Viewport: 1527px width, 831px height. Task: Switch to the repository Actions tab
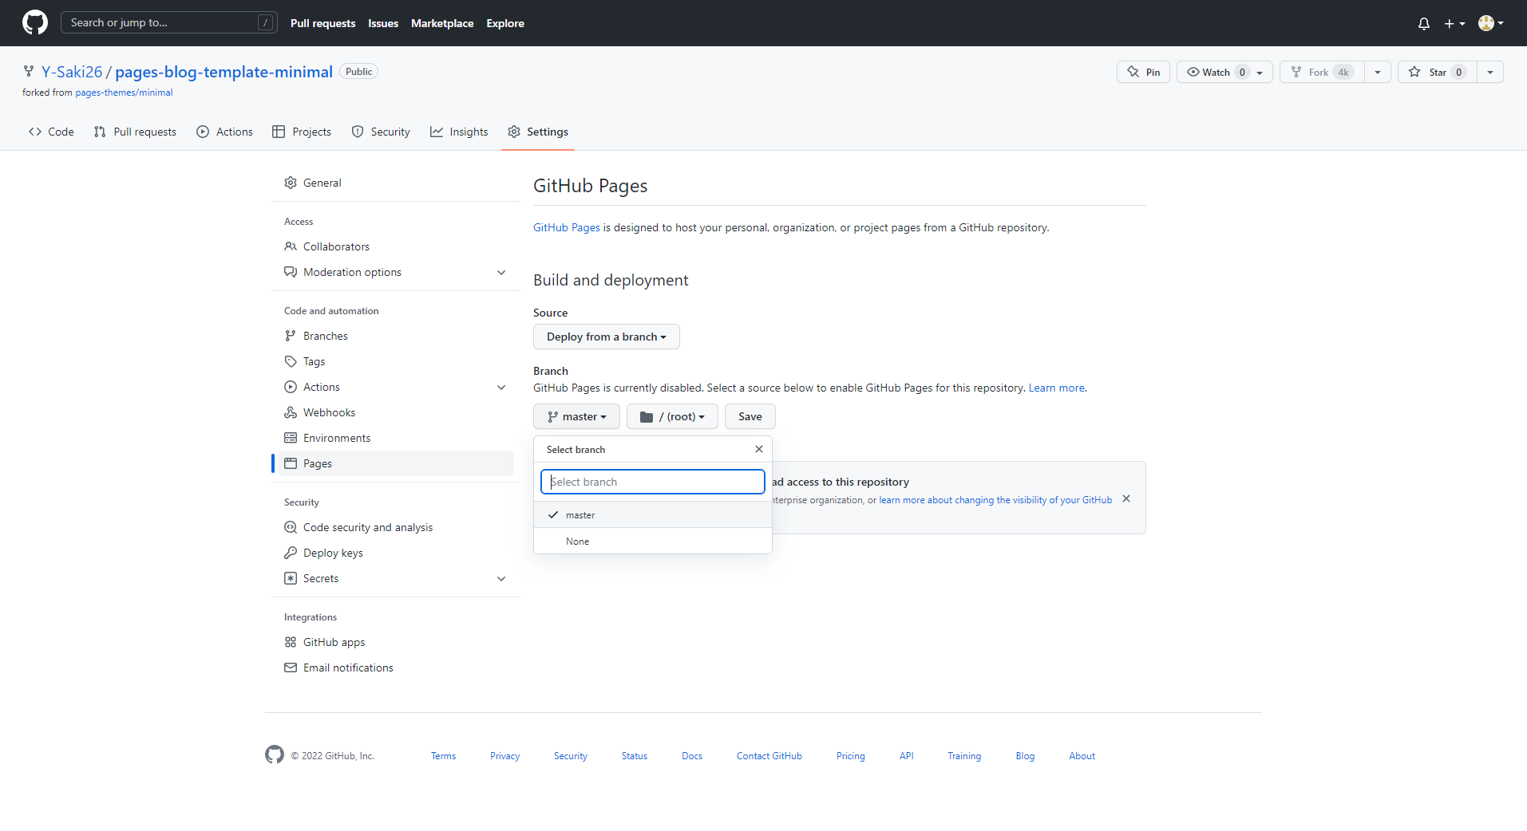point(224,132)
